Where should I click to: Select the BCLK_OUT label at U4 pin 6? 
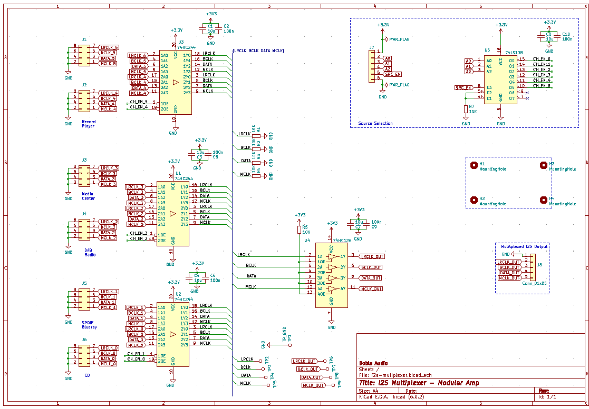(x=371, y=267)
